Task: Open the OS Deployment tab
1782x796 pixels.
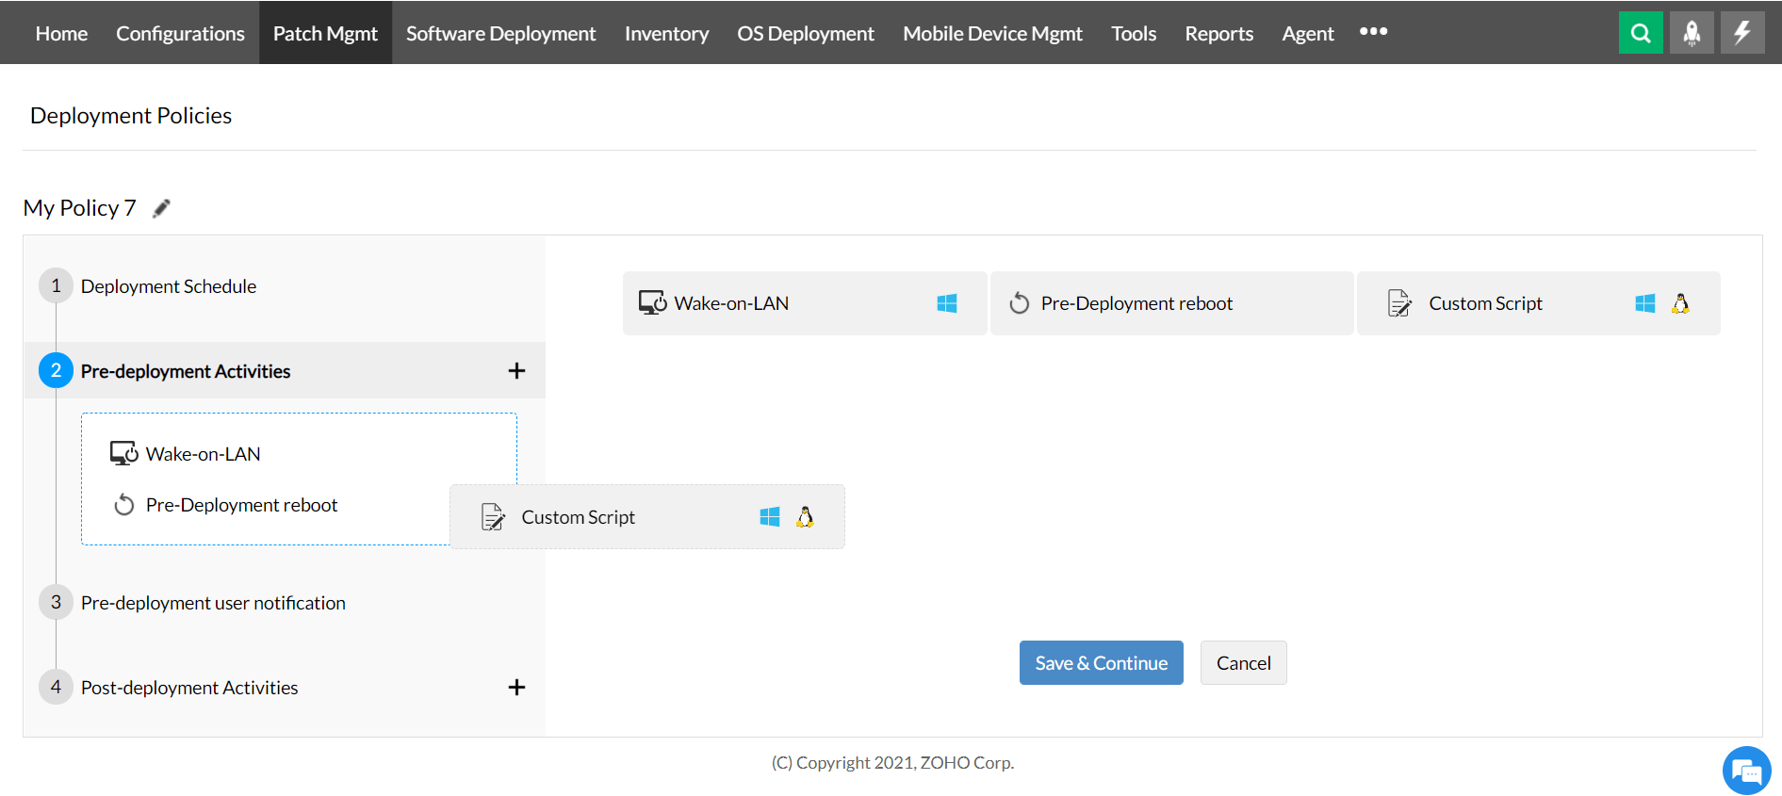Action: click(806, 33)
